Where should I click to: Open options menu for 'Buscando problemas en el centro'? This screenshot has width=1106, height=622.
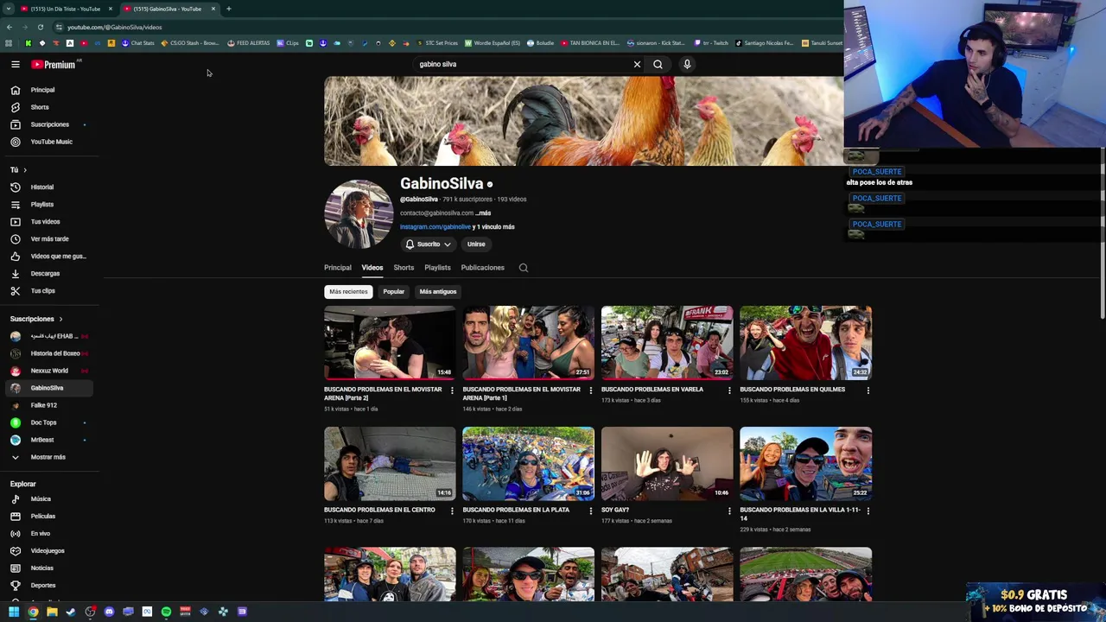[x=452, y=511]
